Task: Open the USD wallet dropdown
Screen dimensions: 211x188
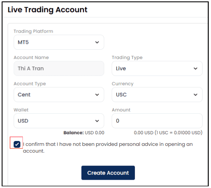Action: click(59, 121)
